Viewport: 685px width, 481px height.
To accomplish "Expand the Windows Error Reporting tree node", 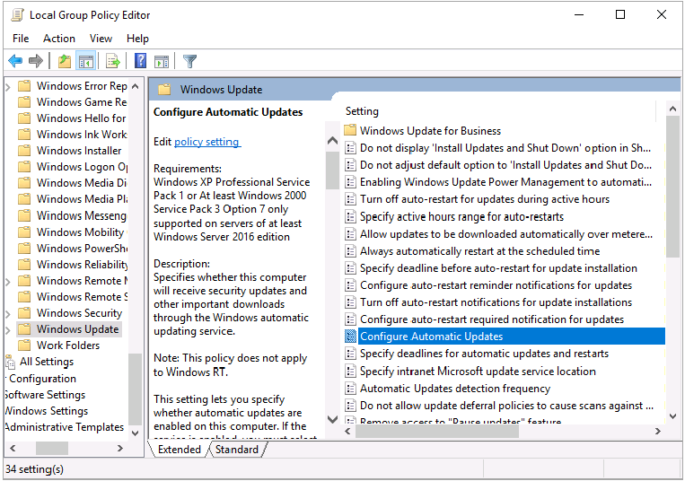I will [x=8, y=86].
